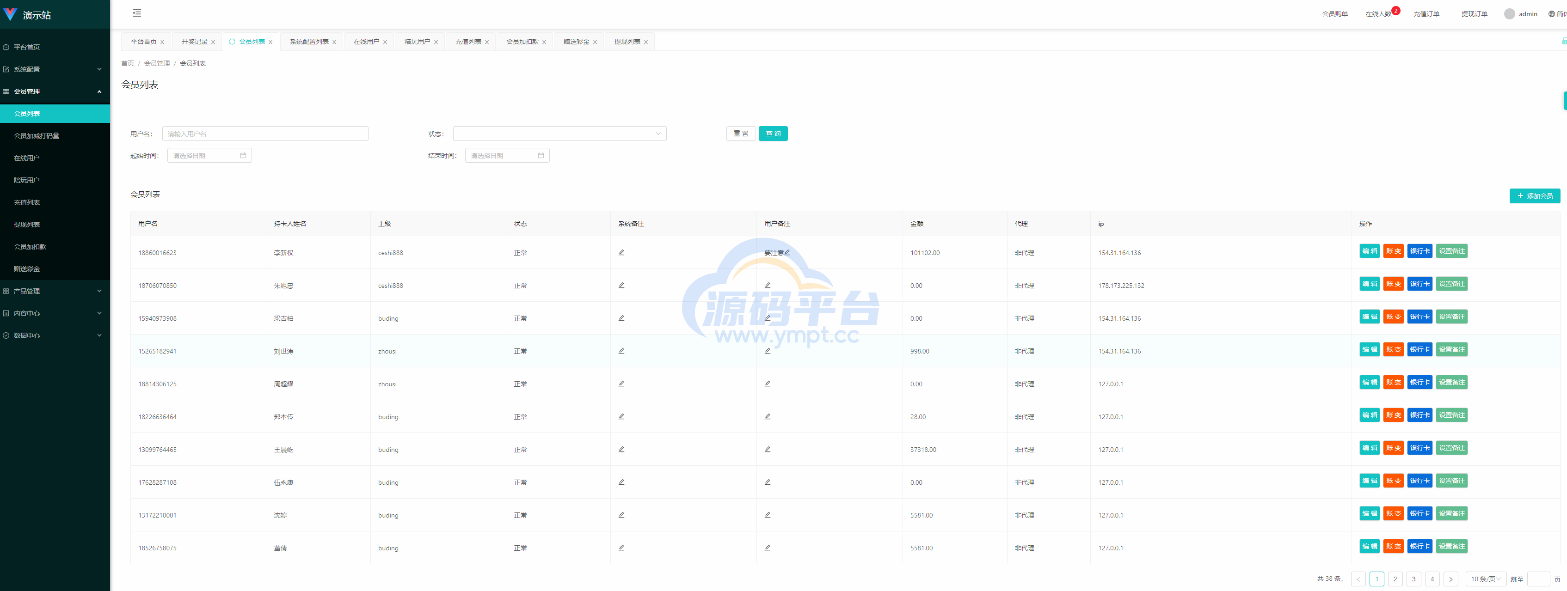Edit system remark for user 18706070850
The image size is (1567, 591).
coord(621,285)
